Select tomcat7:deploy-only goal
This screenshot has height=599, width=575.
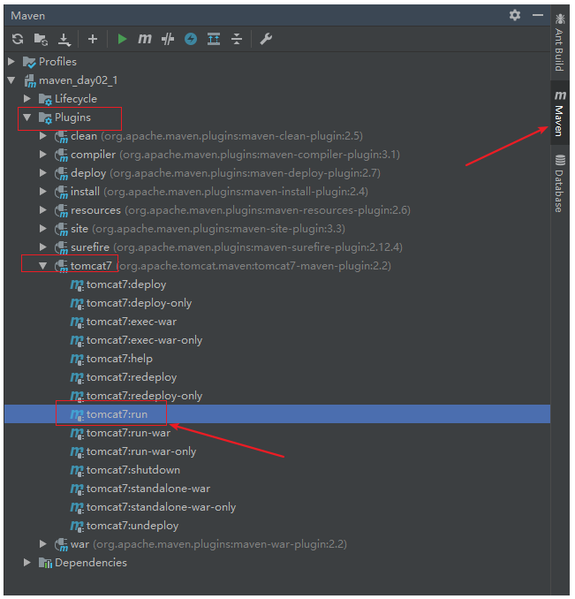pos(139,303)
